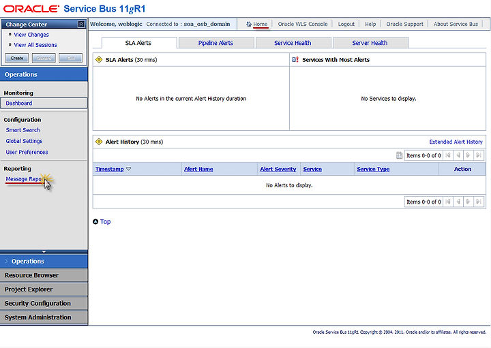
Task: Open Security Configuration section
Action: pos(44,303)
